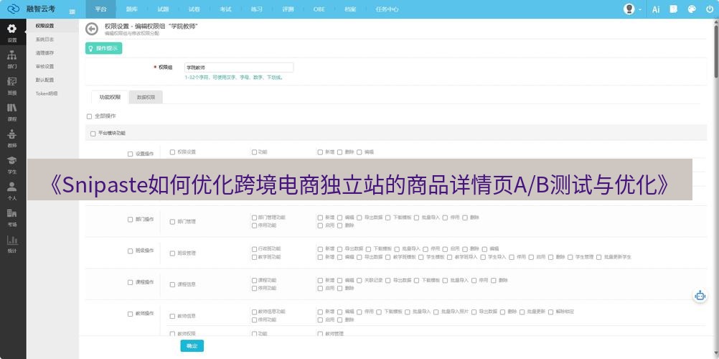This screenshot has width=719, height=359.
Task: Tick the 班级操作 checkbox
Action: 130,251
